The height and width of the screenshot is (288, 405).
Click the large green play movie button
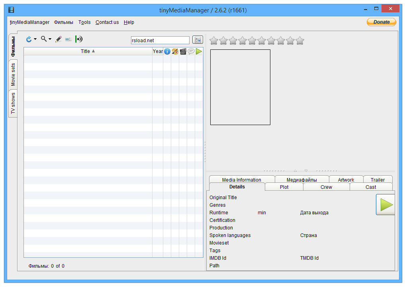pos(385,205)
